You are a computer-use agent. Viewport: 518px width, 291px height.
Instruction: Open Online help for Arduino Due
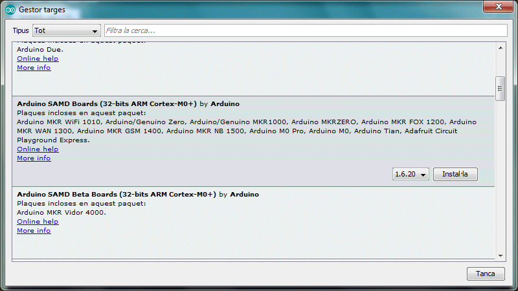[x=38, y=59]
